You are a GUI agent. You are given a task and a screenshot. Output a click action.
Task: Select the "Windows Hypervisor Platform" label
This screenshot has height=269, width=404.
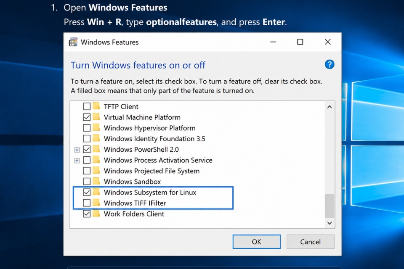150,128
